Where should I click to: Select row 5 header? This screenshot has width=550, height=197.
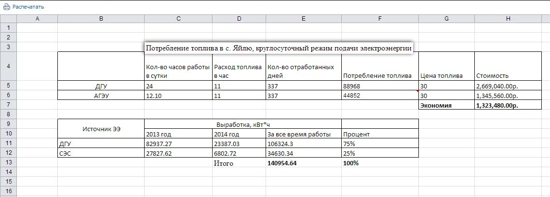pos(8,86)
